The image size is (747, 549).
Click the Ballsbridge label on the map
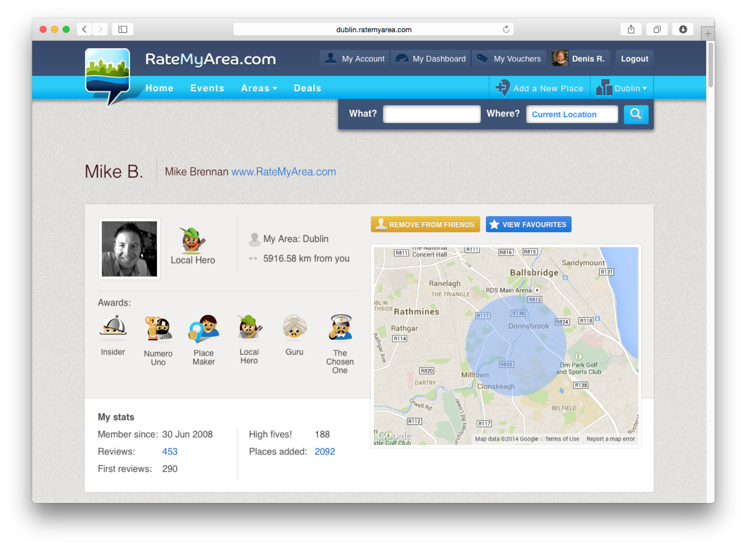534,273
